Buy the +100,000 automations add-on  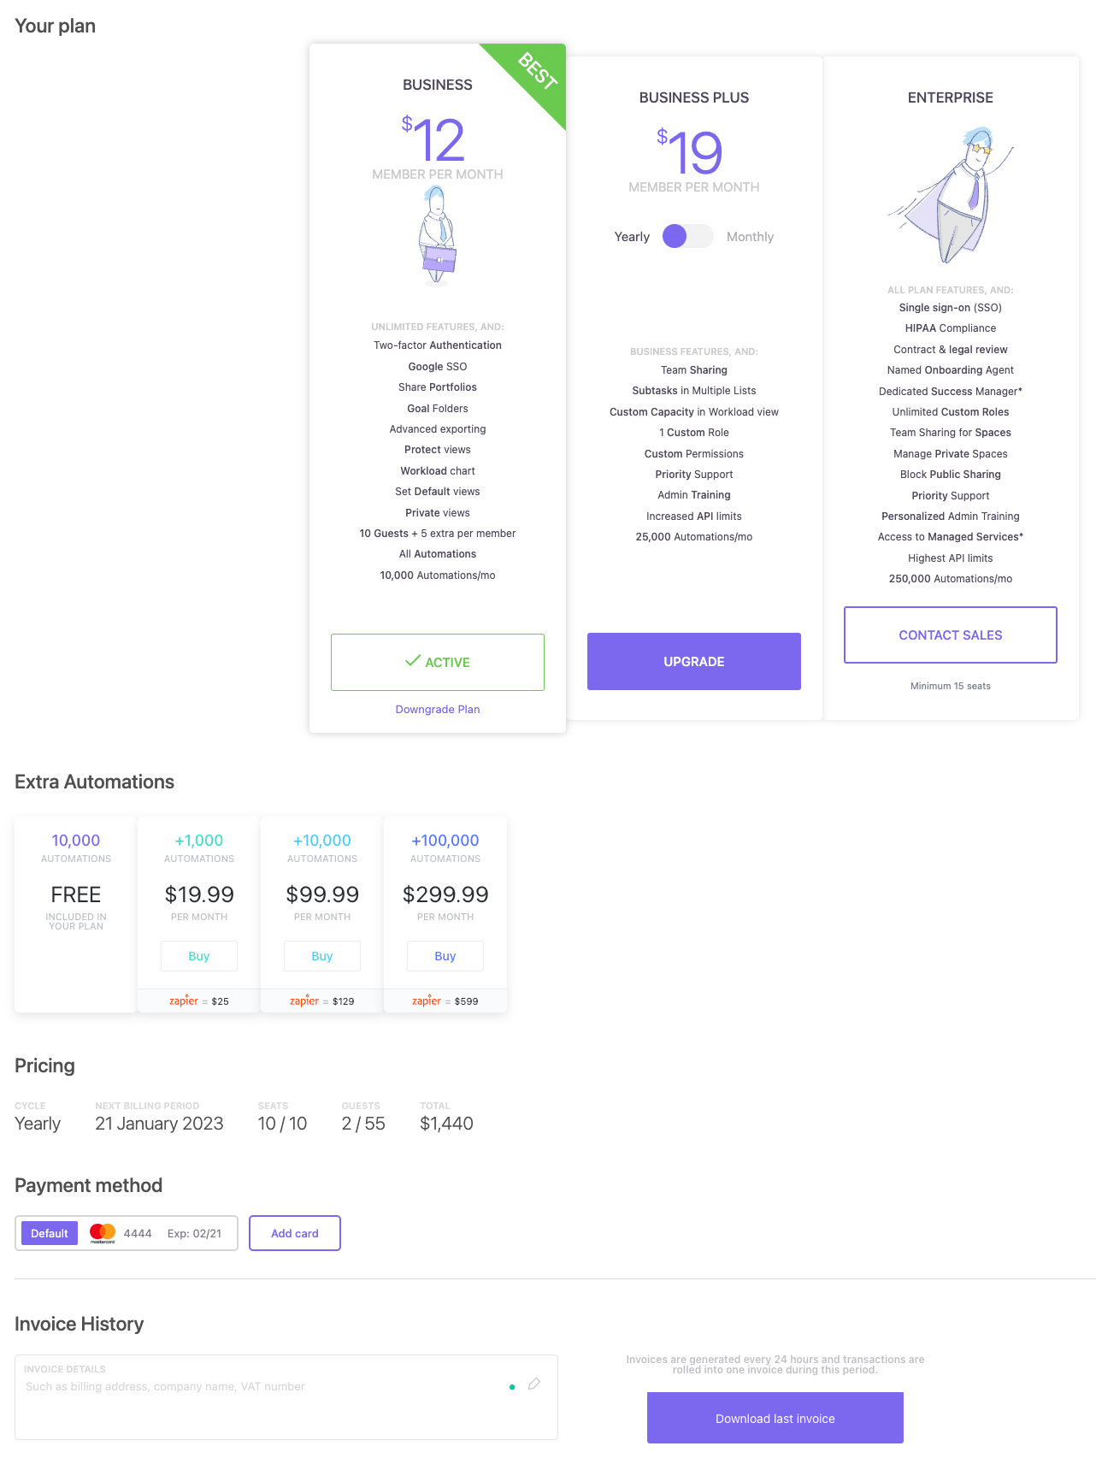tap(445, 956)
